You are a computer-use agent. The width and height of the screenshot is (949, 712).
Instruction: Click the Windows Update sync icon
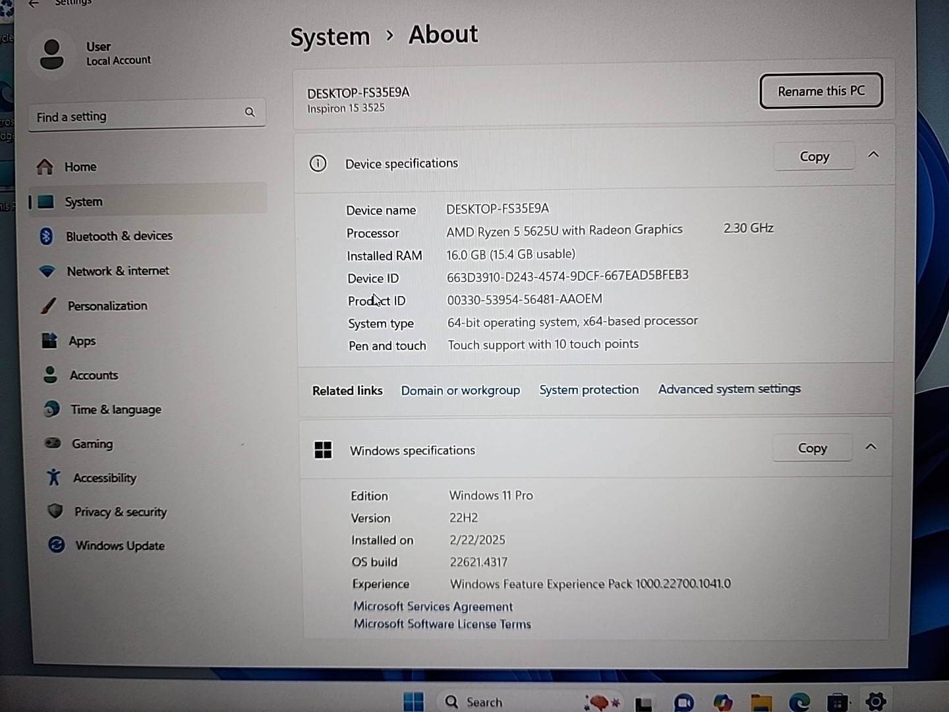tap(57, 545)
